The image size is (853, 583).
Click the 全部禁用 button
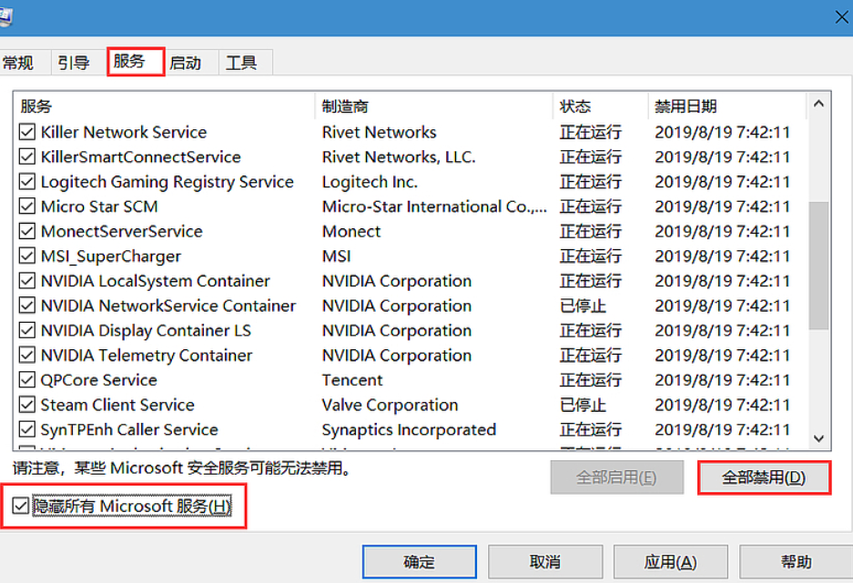[764, 477]
